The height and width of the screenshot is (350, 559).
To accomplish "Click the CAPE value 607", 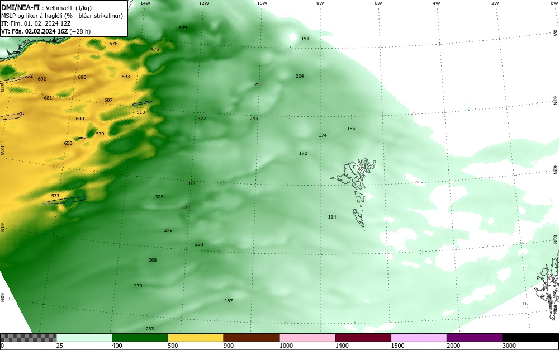I will coord(108,100).
